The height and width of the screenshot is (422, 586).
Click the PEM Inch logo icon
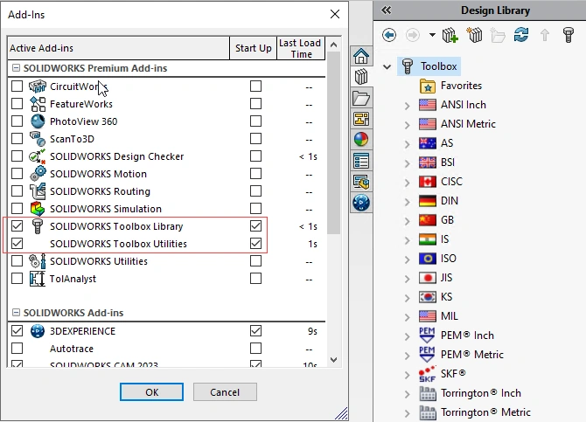(427, 335)
